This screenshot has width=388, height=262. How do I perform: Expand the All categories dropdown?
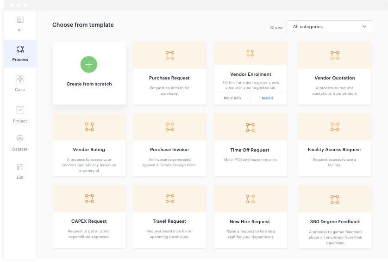pyautogui.click(x=329, y=27)
